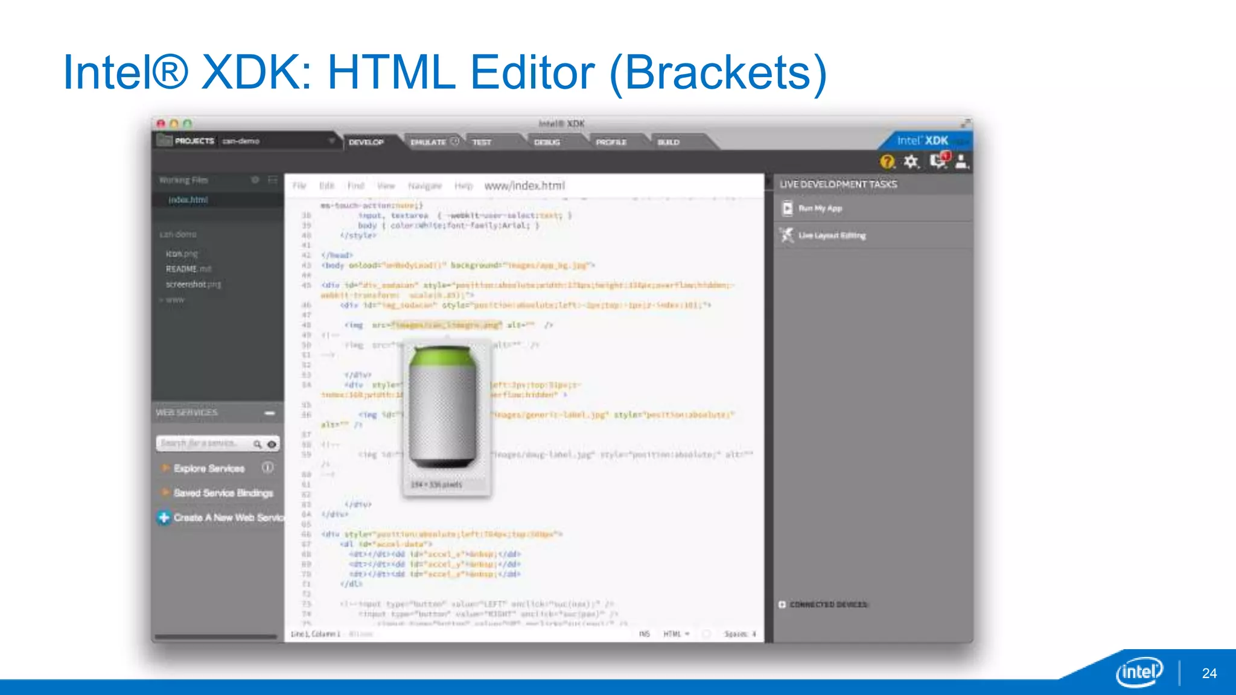Click Live Layout Editing

[832, 235]
